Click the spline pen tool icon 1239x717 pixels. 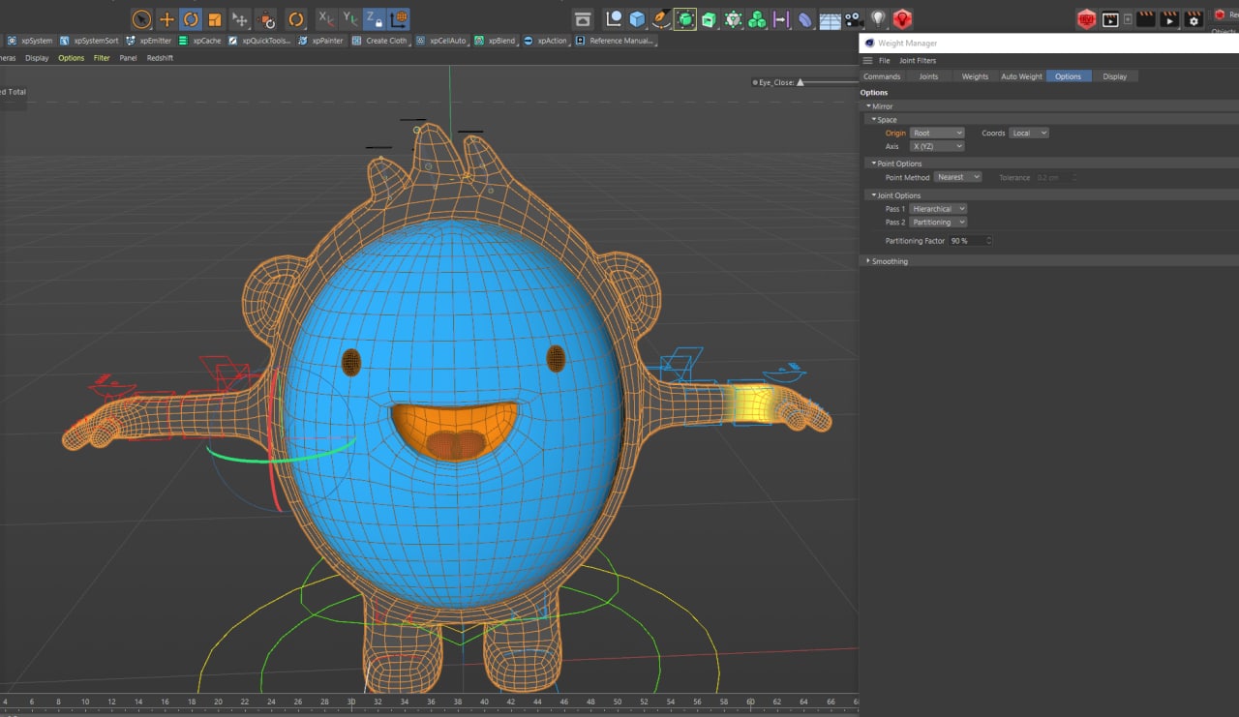[661, 19]
